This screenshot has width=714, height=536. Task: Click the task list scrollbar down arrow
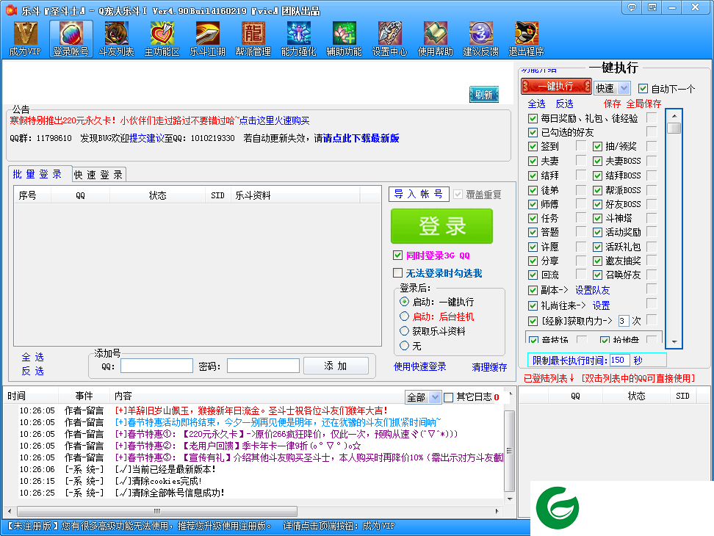coord(674,341)
